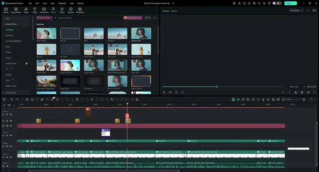Toggle visibility of the Video 3 track
Viewport: 319px width, 172px height.
point(11,135)
